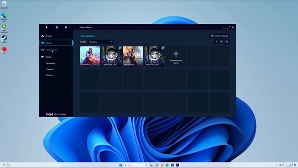Open the Chat icon on the taskbar

[157, 165]
